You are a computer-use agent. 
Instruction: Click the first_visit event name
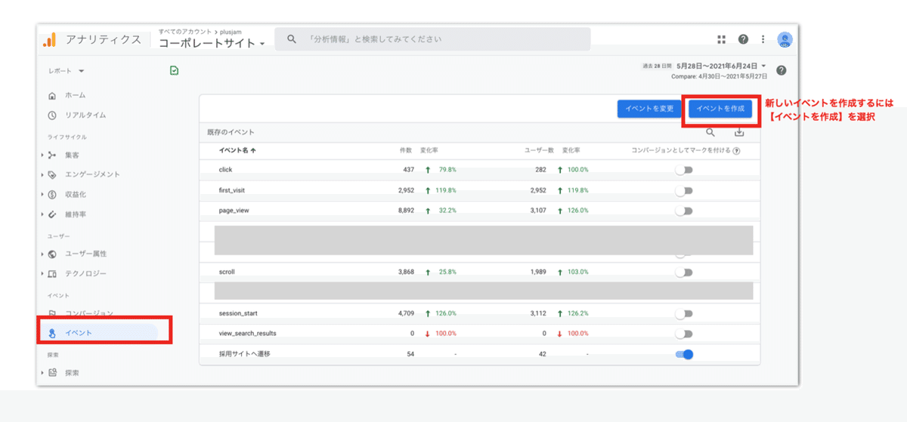pos(233,191)
